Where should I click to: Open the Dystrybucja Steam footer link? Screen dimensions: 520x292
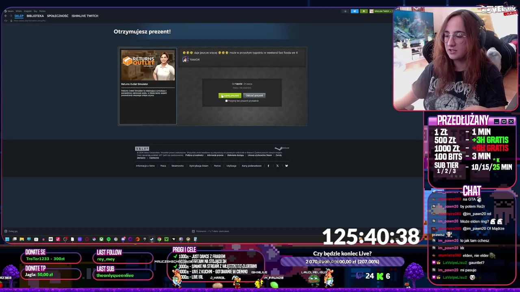point(199,166)
